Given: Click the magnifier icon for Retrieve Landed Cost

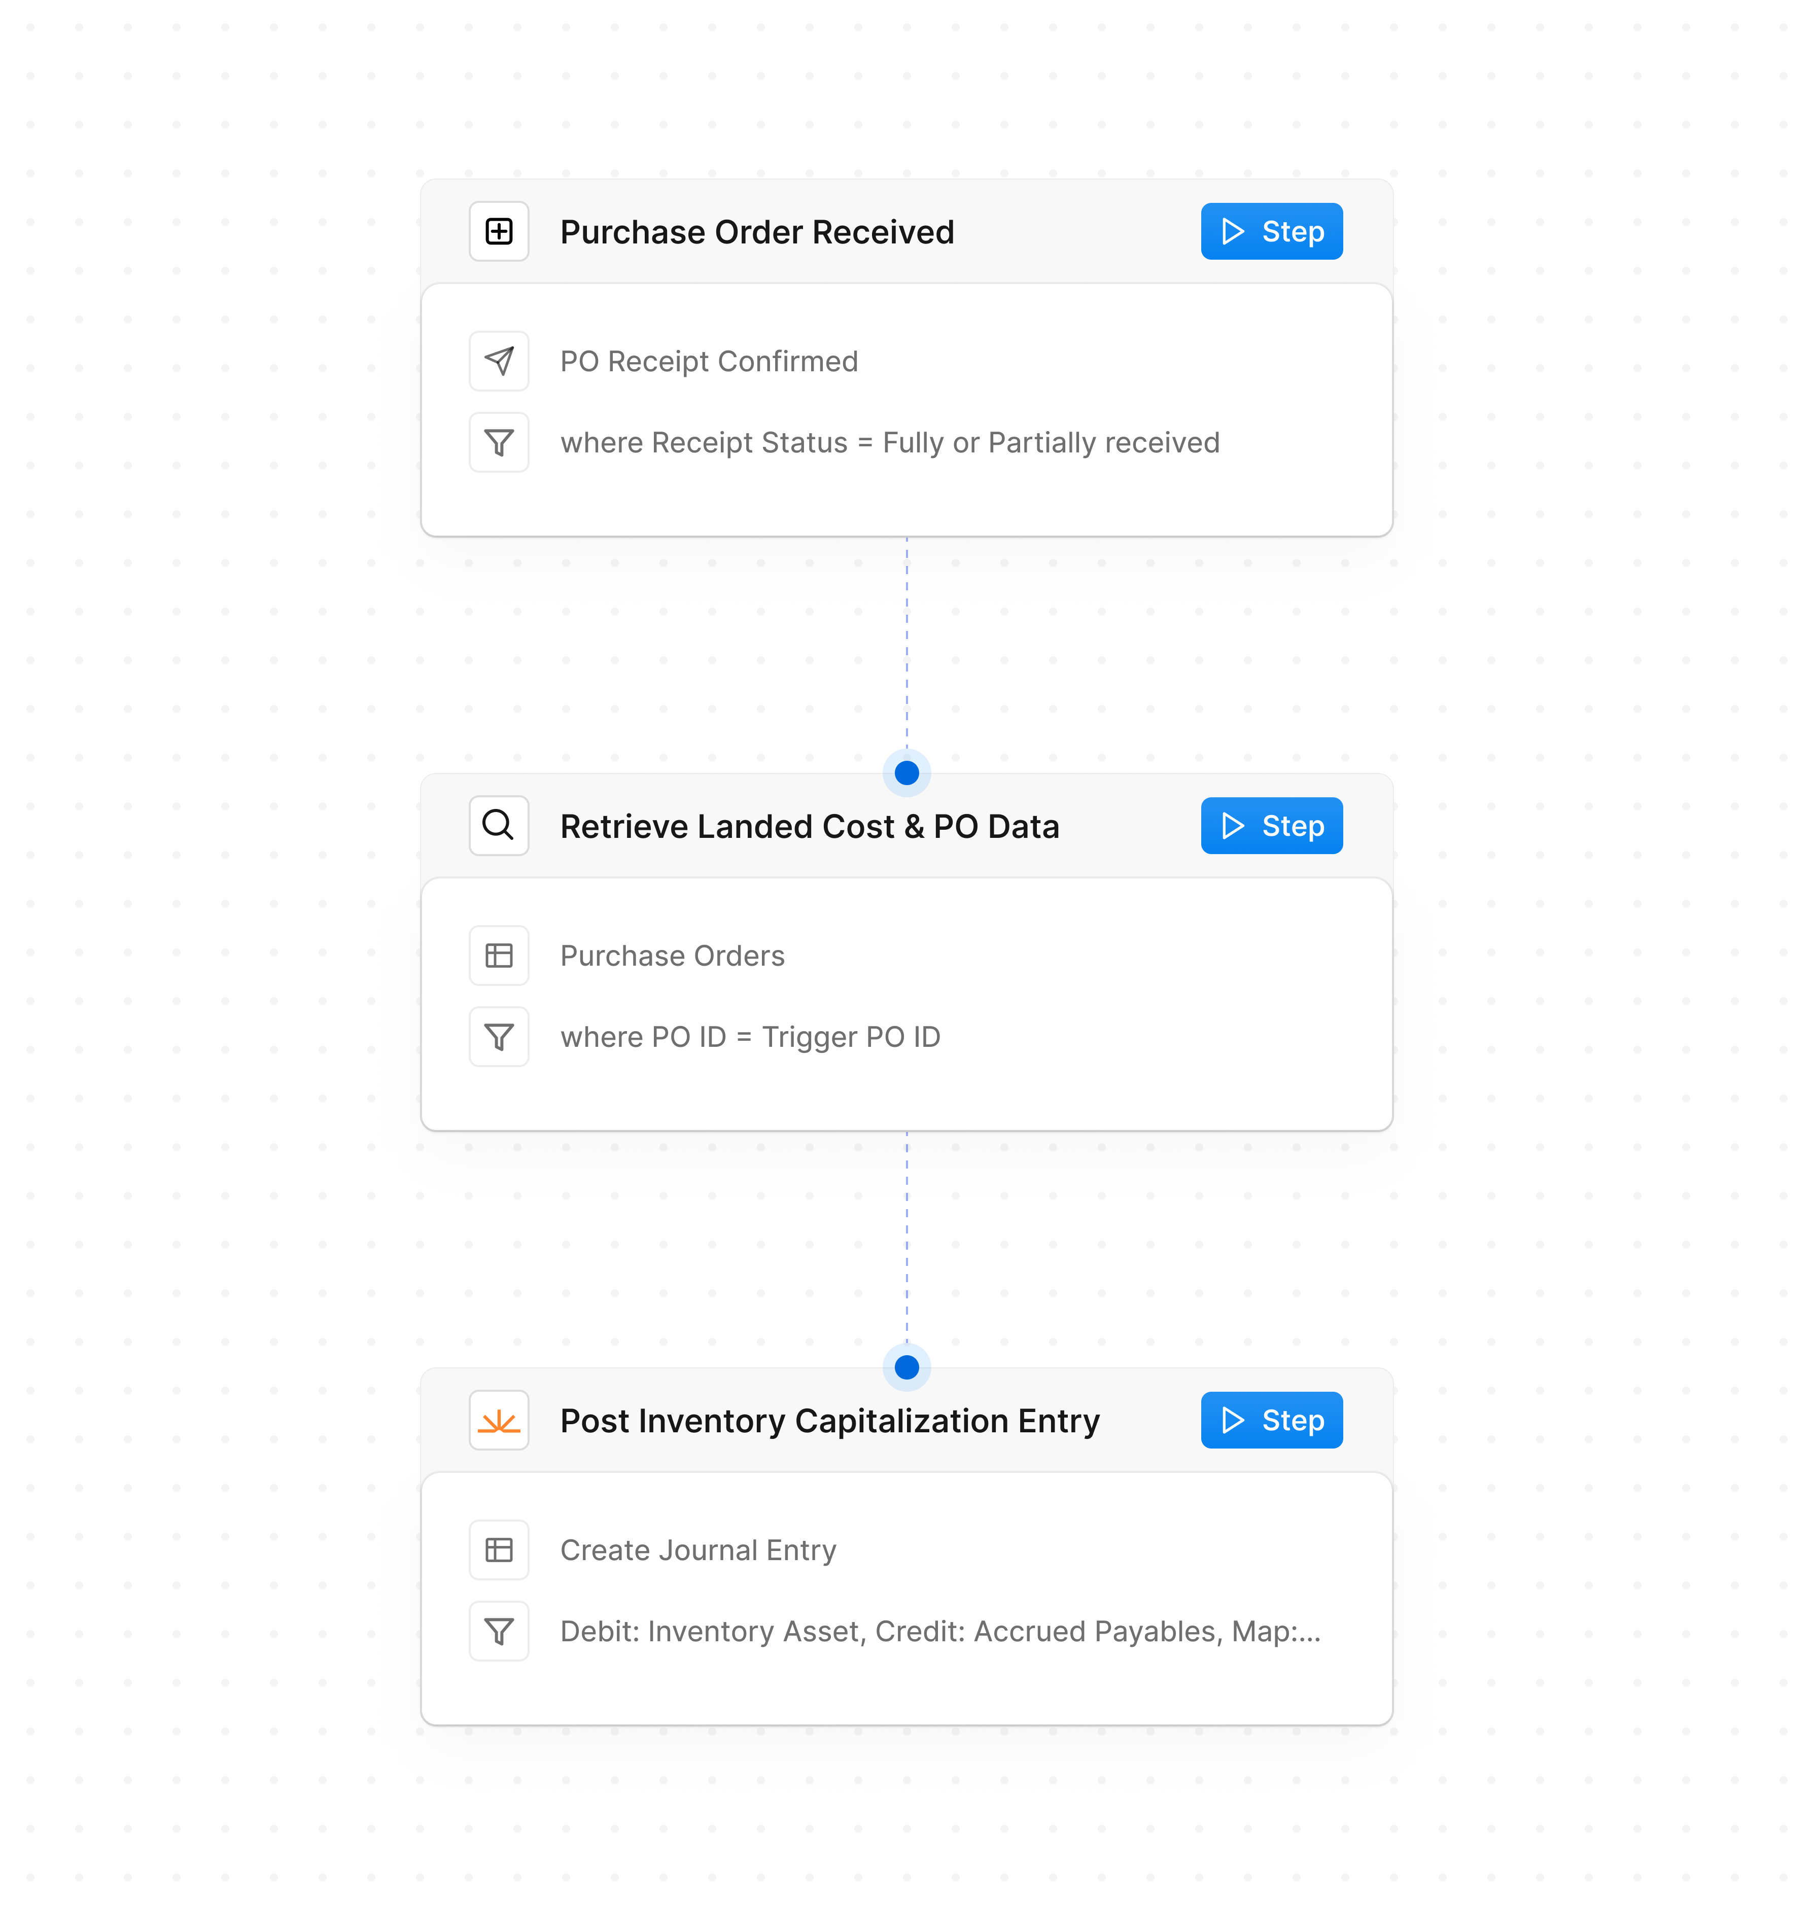Looking at the screenshot, I should [499, 825].
